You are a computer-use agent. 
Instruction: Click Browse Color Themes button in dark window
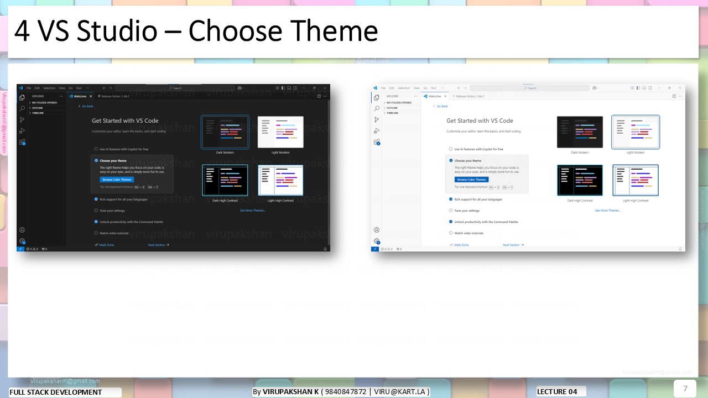tap(117, 180)
